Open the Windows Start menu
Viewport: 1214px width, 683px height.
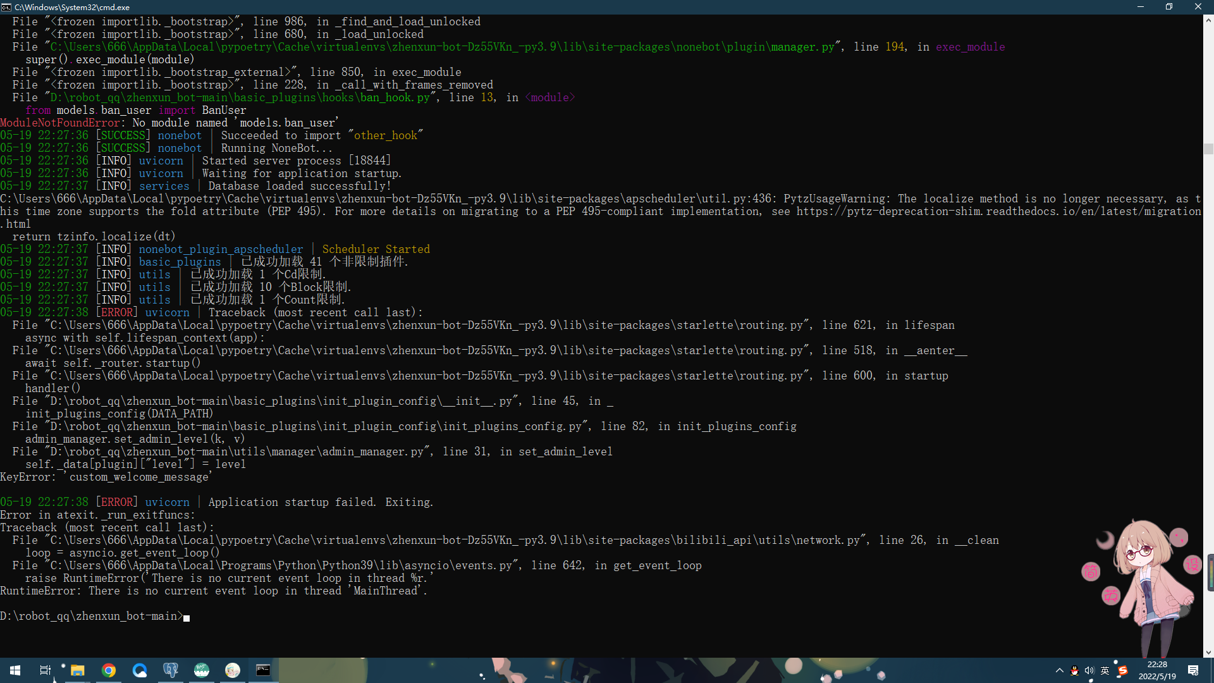[x=14, y=670]
